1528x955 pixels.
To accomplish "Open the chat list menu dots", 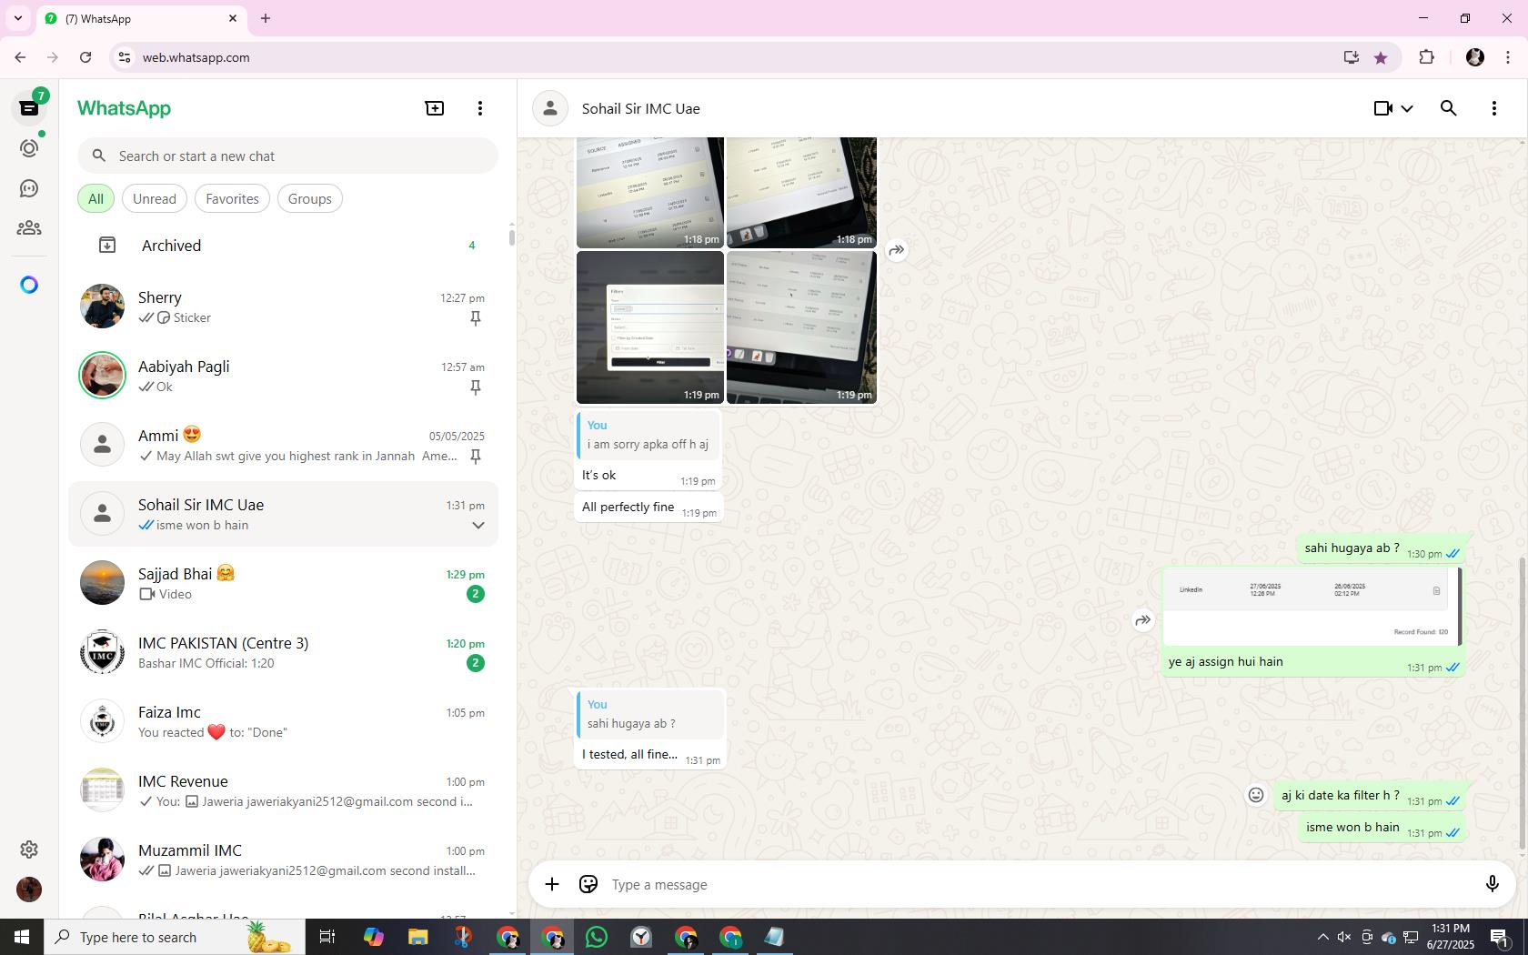I will point(480,108).
